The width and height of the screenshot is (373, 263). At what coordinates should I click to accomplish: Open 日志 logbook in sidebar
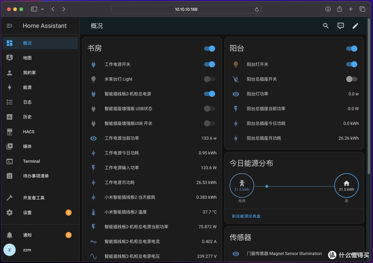point(40,102)
